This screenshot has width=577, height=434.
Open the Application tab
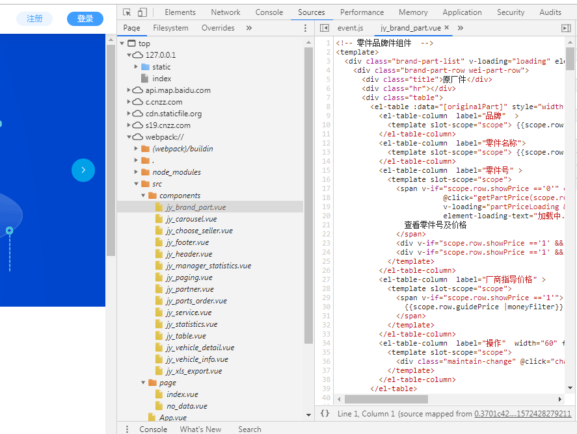point(462,12)
